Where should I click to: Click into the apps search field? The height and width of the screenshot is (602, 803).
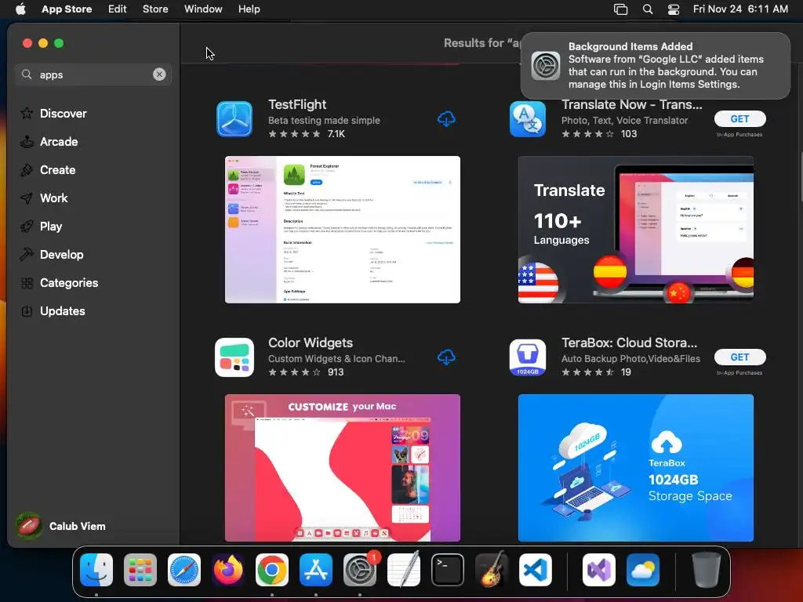click(x=95, y=74)
